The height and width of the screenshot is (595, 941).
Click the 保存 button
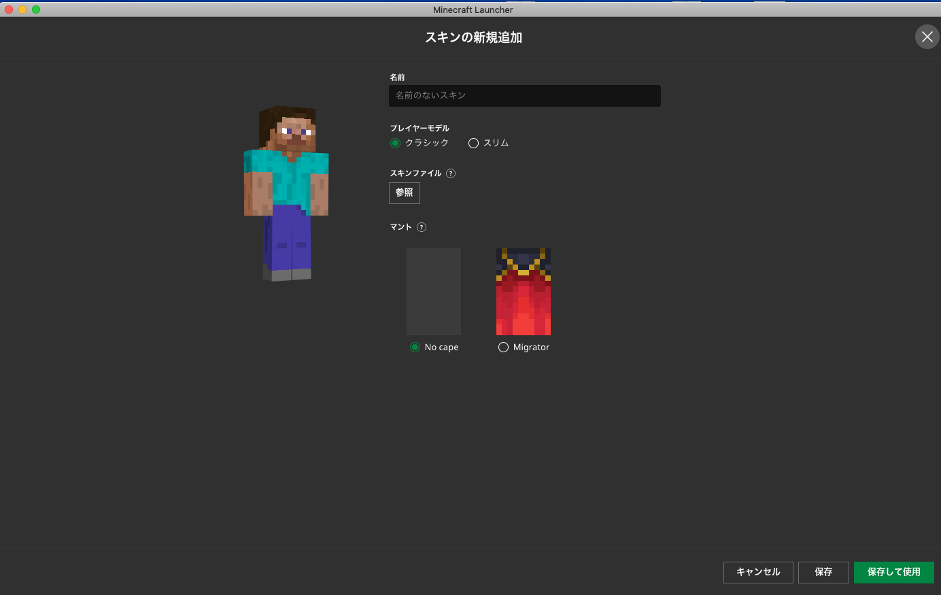pyautogui.click(x=823, y=572)
